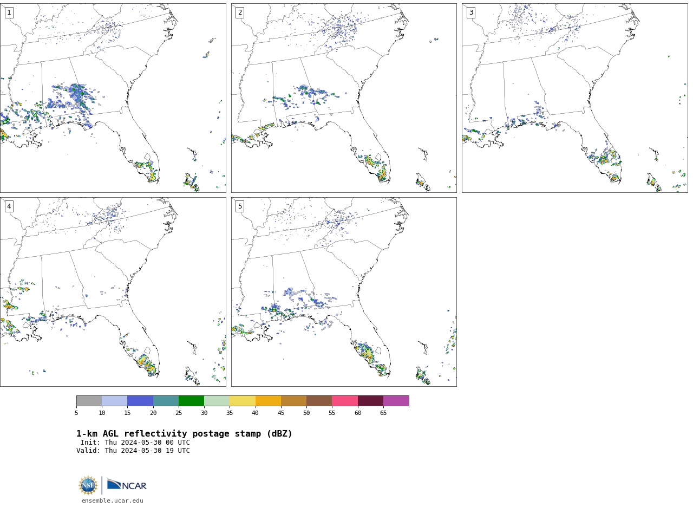Click the 35 tick label on colorbar
693x507 pixels.
(x=230, y=413)
